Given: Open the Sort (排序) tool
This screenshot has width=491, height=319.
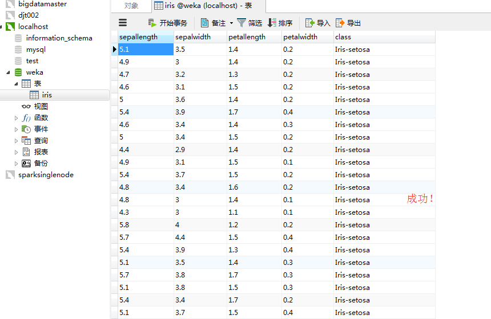Looking at the screenshot, I should [x=280, y=23].
